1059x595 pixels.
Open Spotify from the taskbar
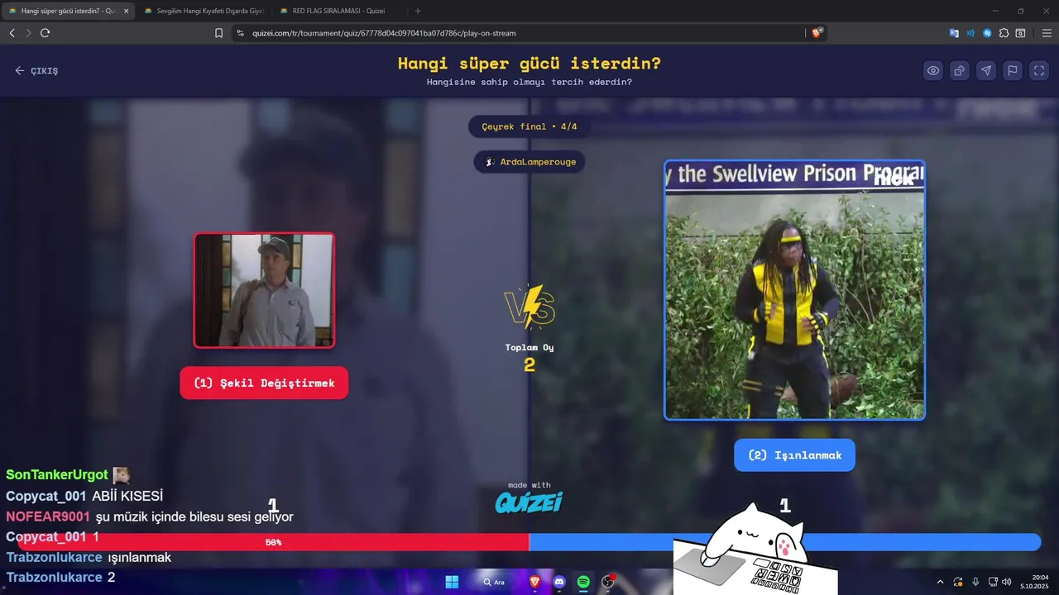coord(583,582)
